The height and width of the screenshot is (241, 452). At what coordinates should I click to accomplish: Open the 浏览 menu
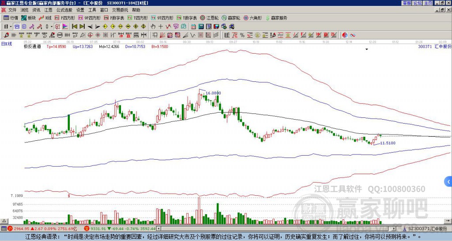(x=24, y=10)
